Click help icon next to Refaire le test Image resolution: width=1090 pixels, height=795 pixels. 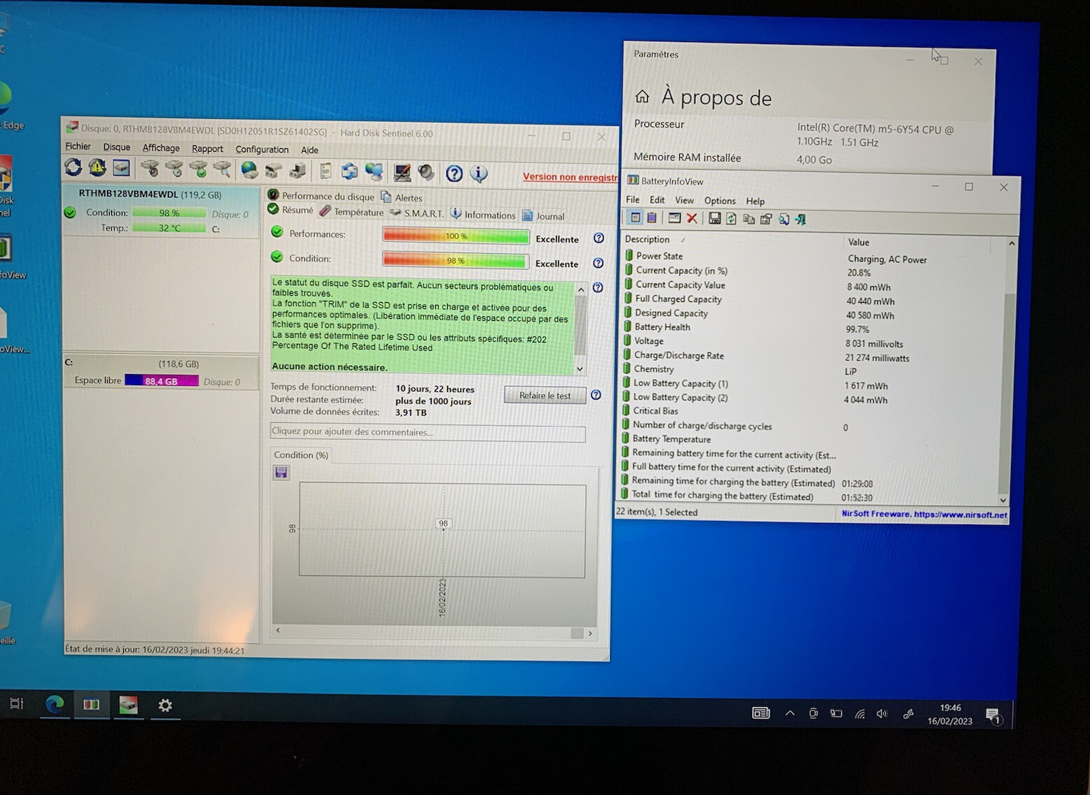596,395
